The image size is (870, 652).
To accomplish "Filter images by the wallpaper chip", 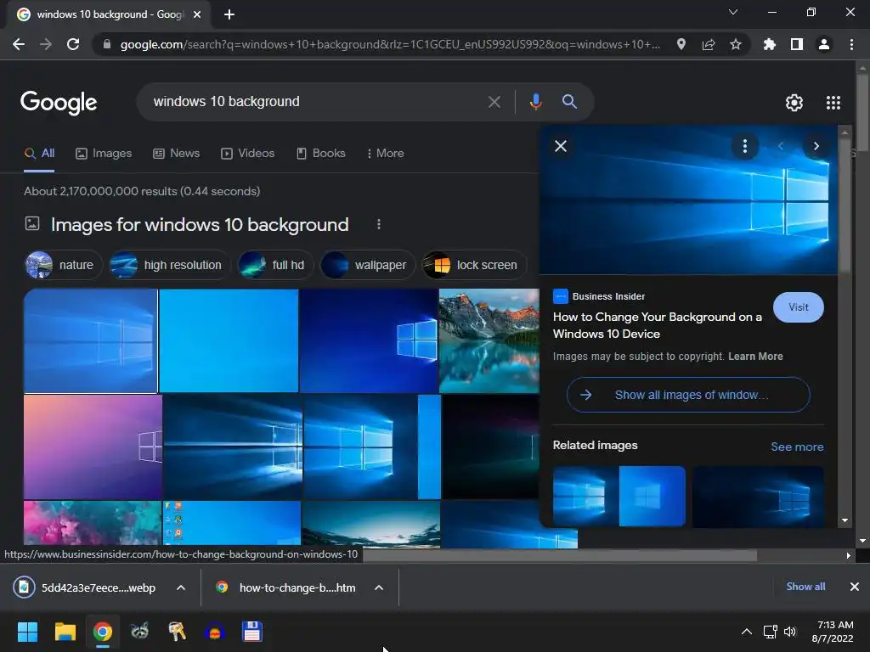I will pyautogui.click(x=367, y=265).
